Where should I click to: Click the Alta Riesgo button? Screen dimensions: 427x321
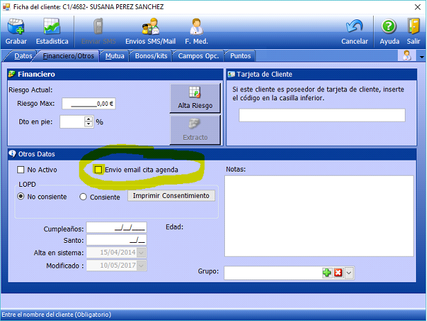pyautogui.click(x=195, y=98)
